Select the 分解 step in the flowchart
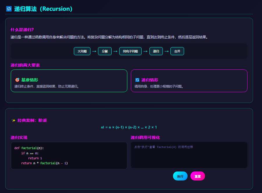The width and height of the screenshot is (262, 193). click(x=105, y=51)
